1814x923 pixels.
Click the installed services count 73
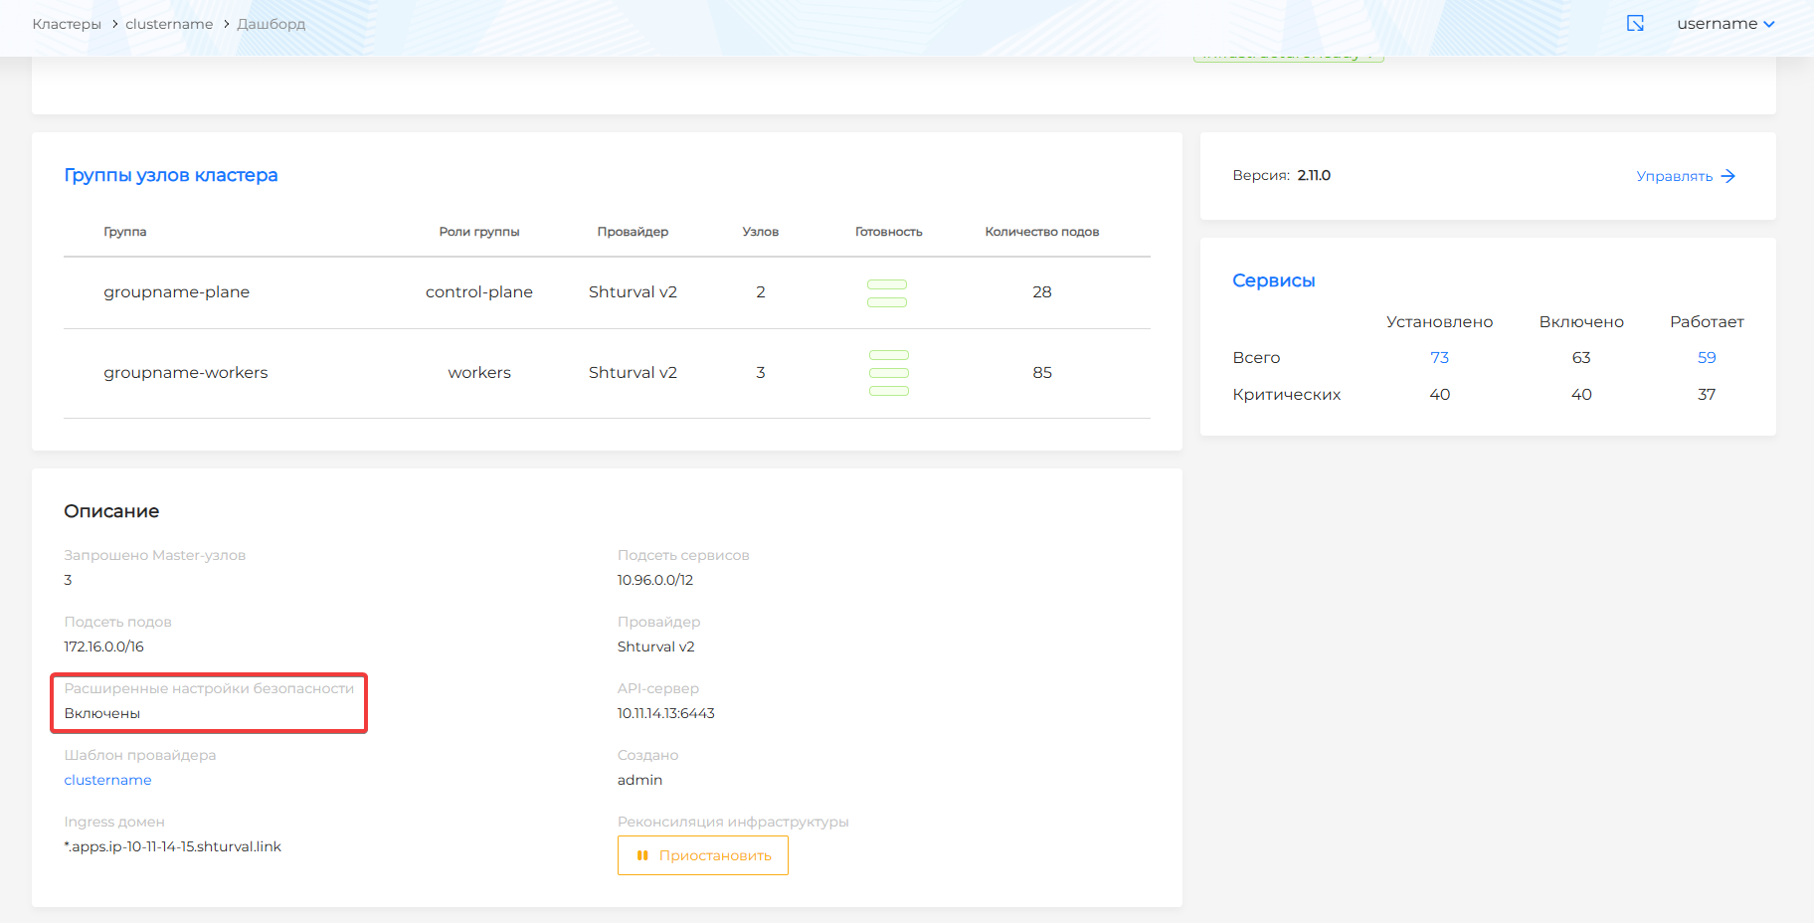(x=1440, y=357)
